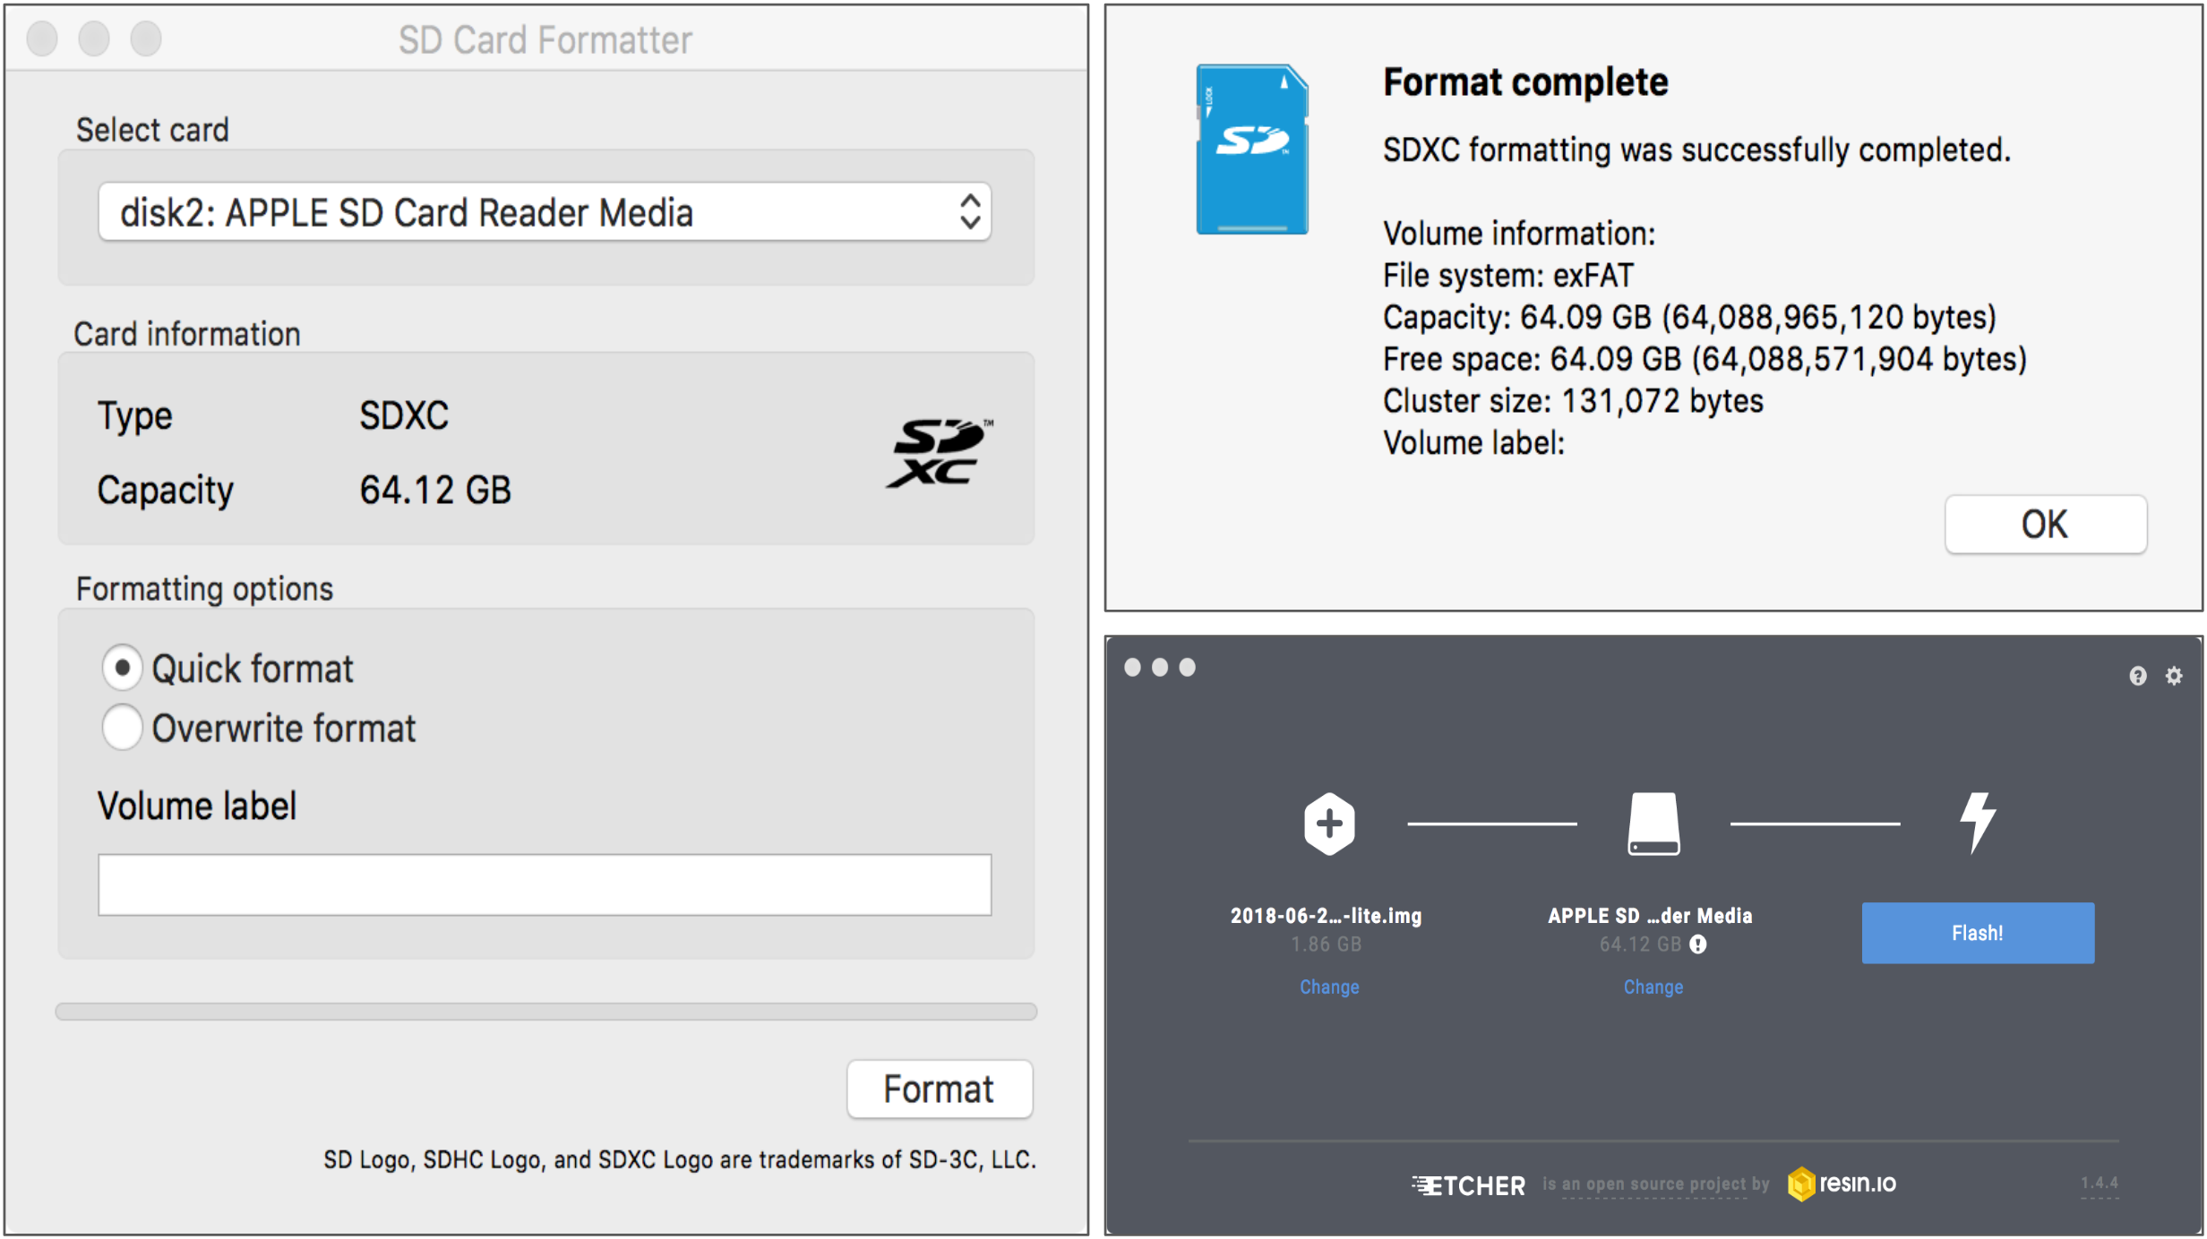Click the Capacity: 64.09 GB line in dialog
The height and width of the screenshot is (1239, 2207).
tap(1689, 317)
